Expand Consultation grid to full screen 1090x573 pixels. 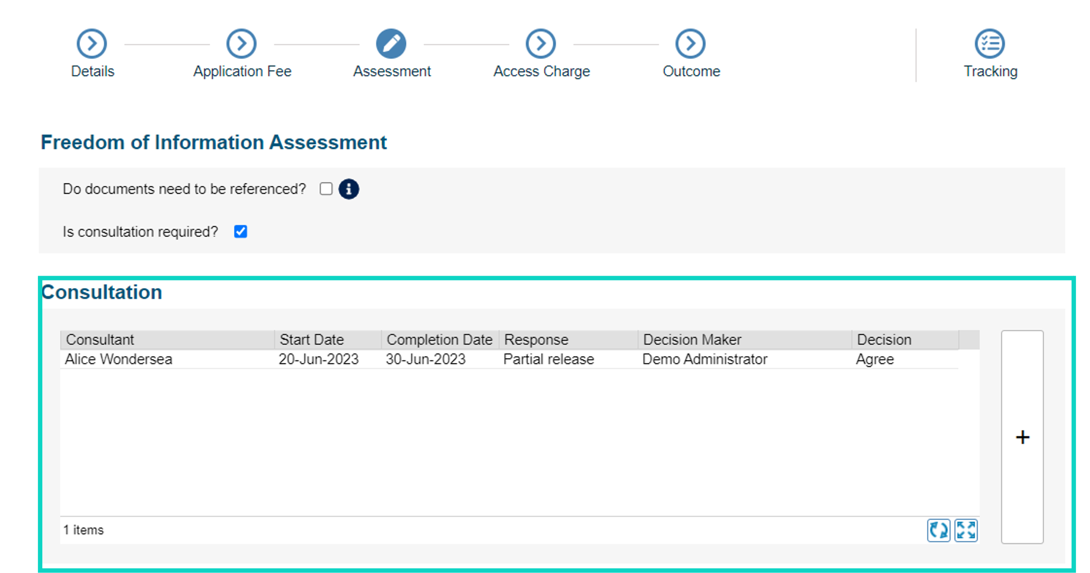click(966, 530)
